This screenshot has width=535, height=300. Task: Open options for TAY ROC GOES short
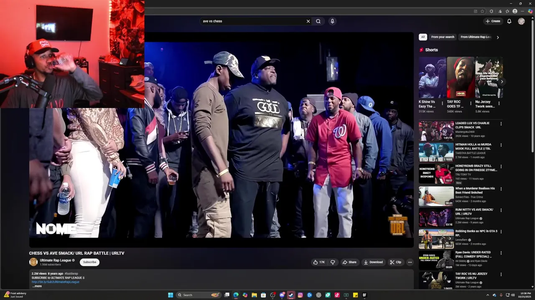click(x=471, y=103)
